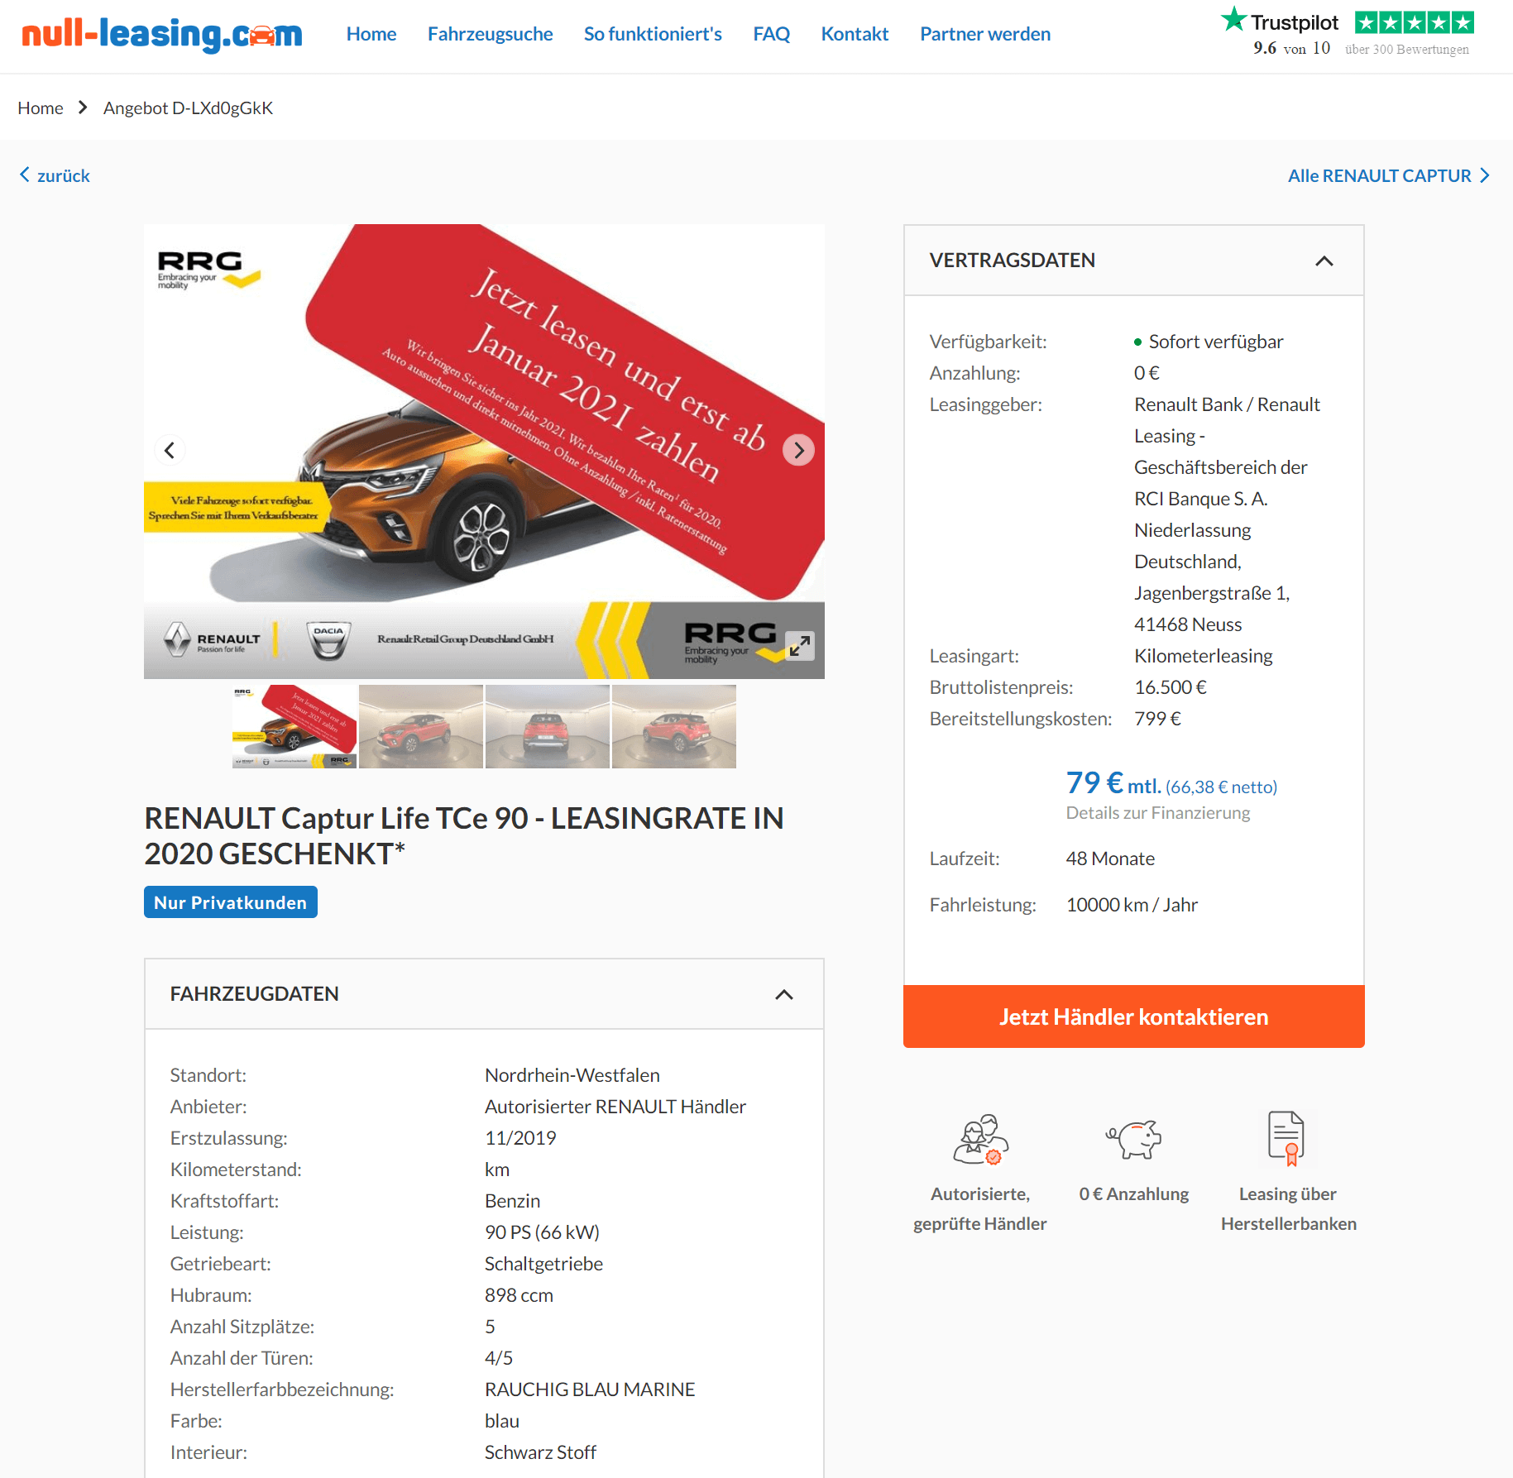Click the Home breadcrumb link
This screenshot has height=1478, width=1513.
pyautogui.click(x=41, y=108)
